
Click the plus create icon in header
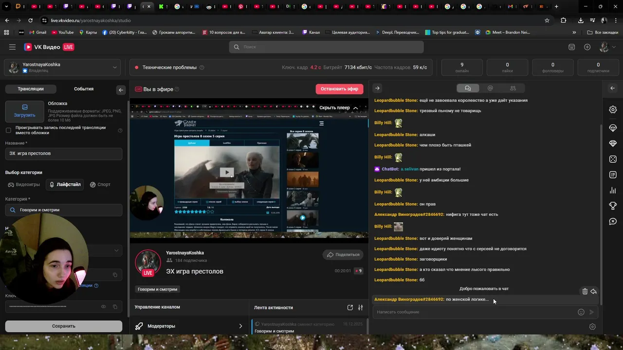click(x=587, y=47)
